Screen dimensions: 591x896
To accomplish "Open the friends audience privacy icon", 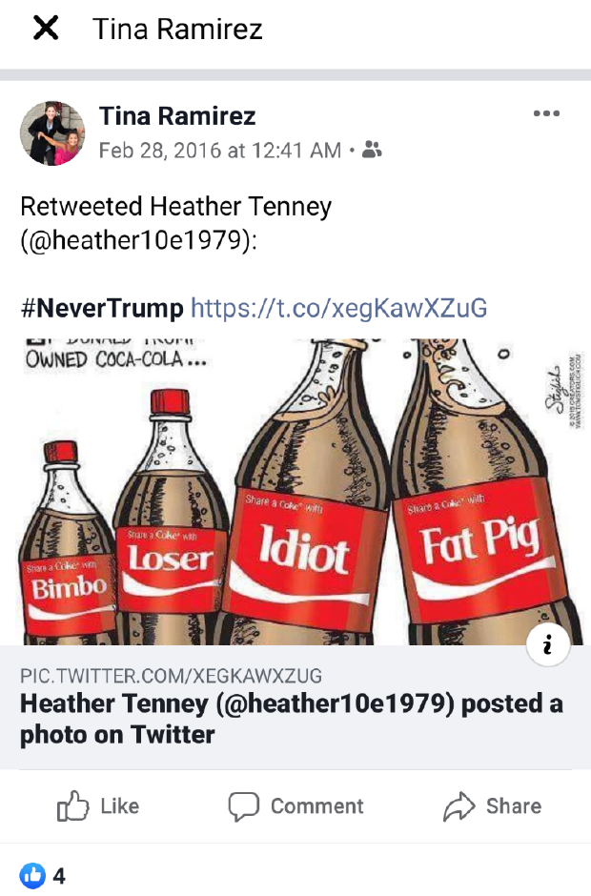I will [x=372, y=151].
